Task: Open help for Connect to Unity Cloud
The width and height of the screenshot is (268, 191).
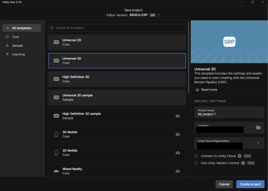Action: pos(240,156)
